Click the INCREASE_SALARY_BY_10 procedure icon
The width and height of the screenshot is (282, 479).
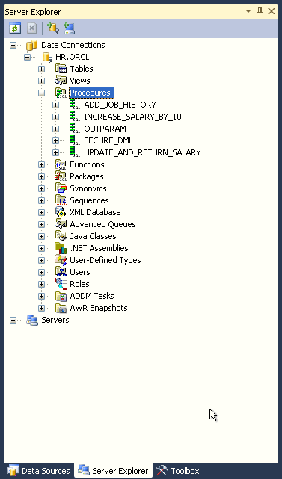(75, 117)
